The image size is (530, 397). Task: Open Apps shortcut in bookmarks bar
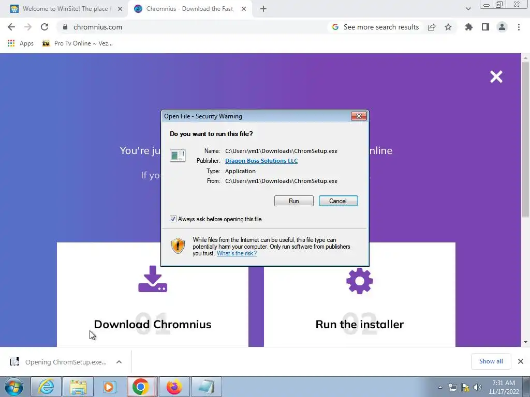coord(21,43)
